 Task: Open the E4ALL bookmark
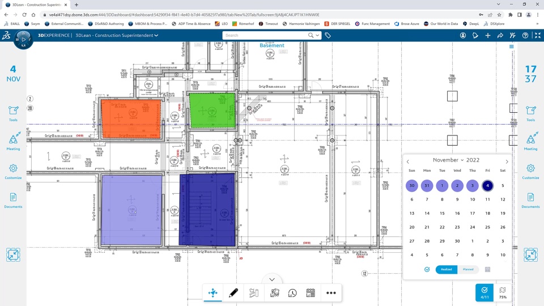pyautogui.click(x=12, y=24)
